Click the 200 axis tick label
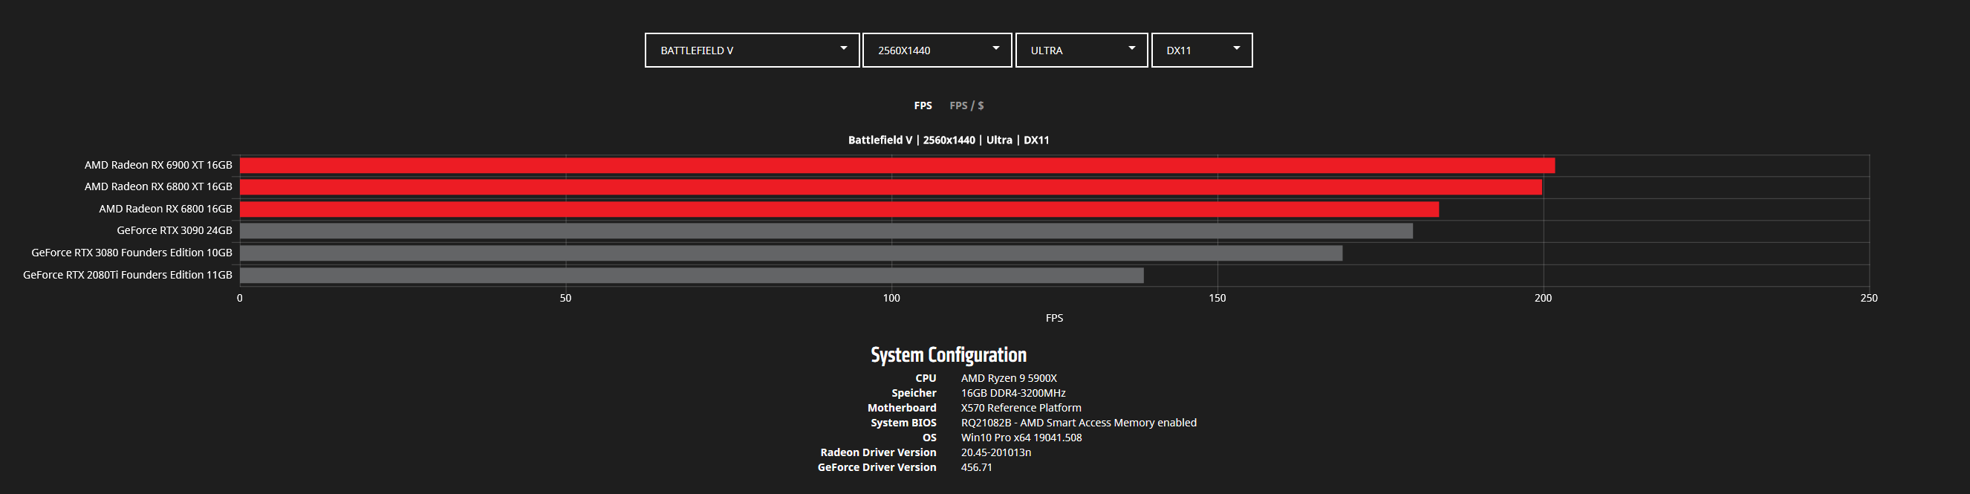This screenshot has height=494, width=1970. [1544, 297]
